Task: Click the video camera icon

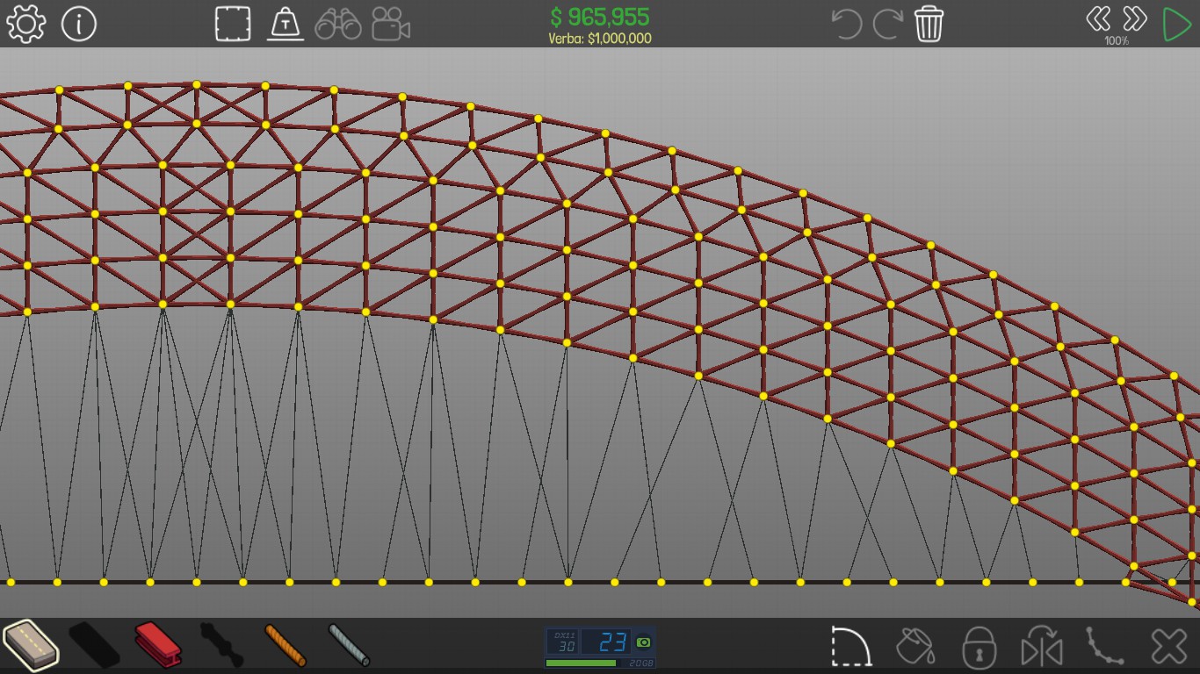Action: [391, 24]
